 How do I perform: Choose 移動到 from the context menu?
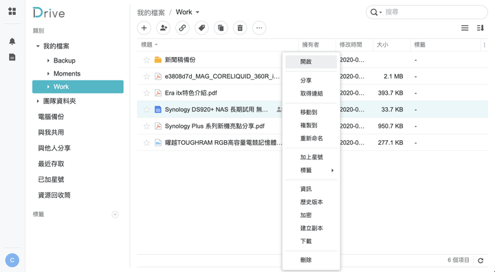pyautogui.click(x=311, y=112)
